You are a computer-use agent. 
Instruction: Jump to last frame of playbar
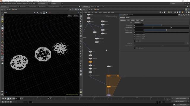click(x=13, y=99)
